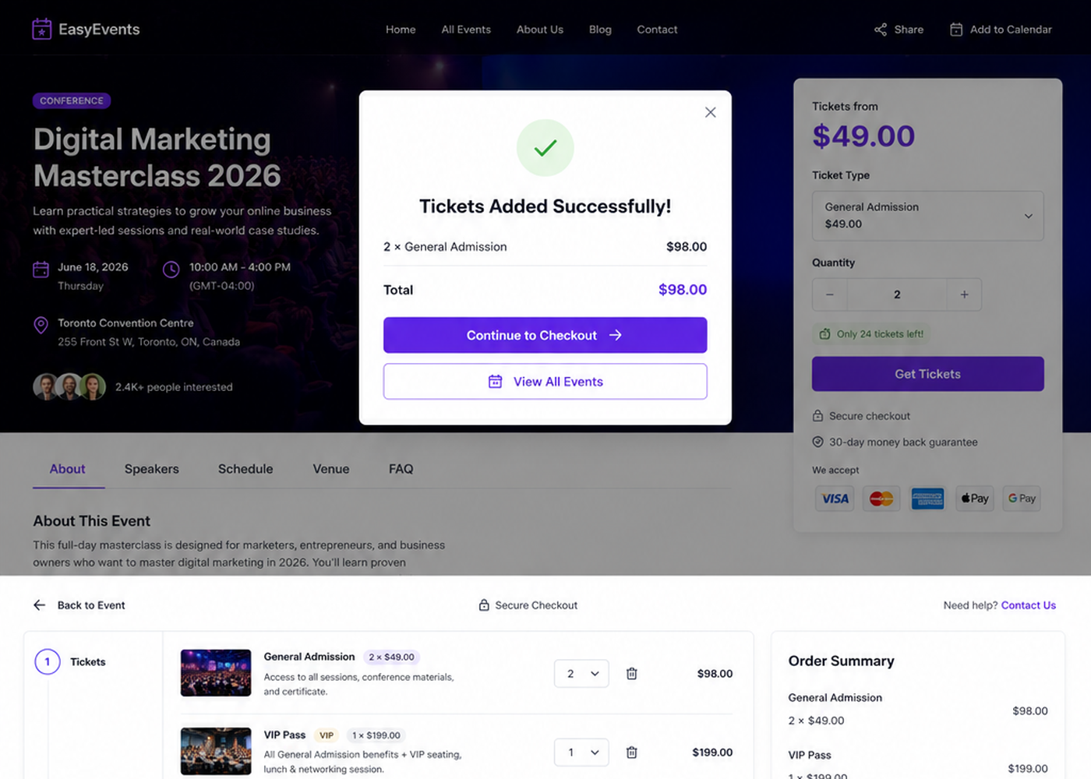This screenshot has height=779, width=1091.
Task: Click the Share icon in the header
Action: tap(881, 30)
